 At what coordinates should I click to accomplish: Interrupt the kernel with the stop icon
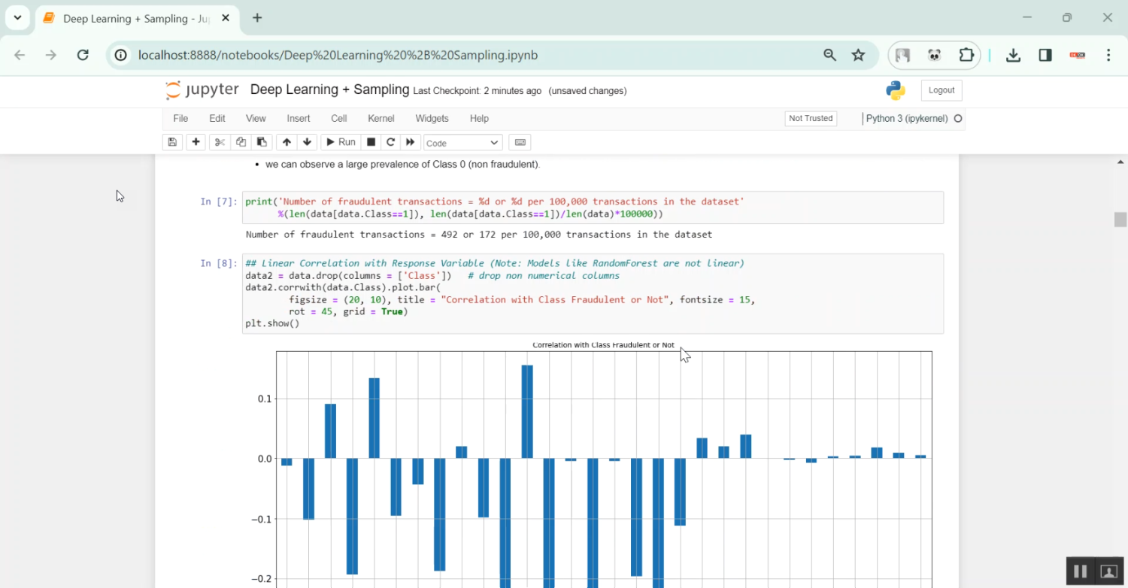coord(371,142)
